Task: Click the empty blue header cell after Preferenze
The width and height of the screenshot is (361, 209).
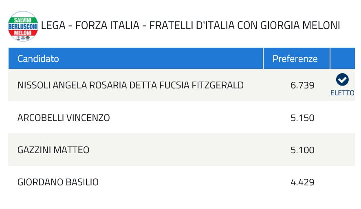Action: [342, 59]
